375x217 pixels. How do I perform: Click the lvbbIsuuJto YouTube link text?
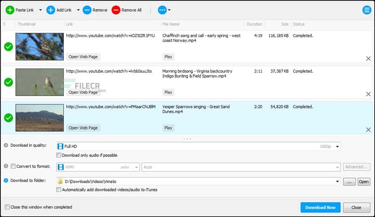coord(109,71)
